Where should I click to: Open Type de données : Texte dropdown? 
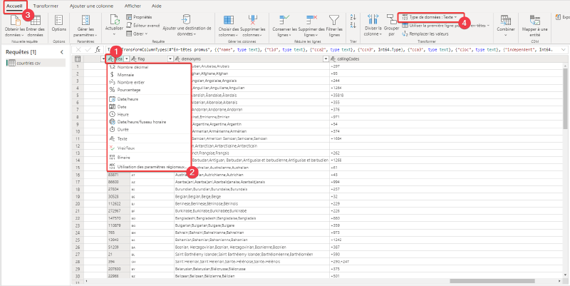coord(430,17)
